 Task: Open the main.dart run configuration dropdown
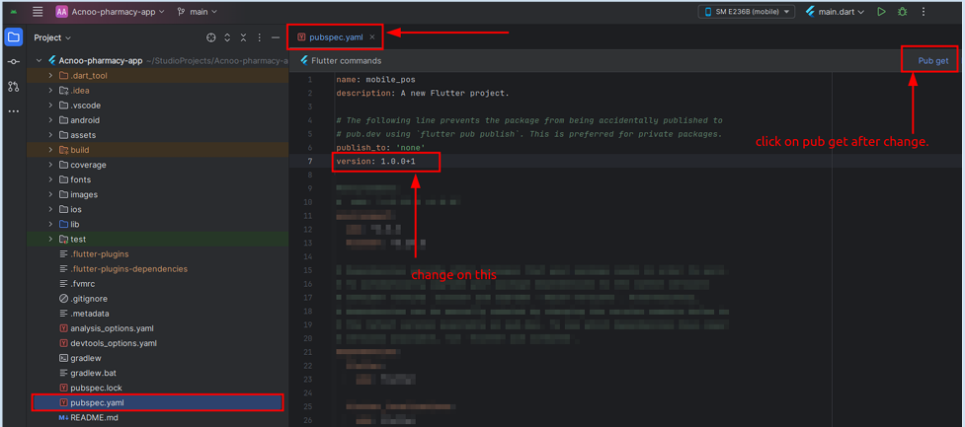point(835,12)
